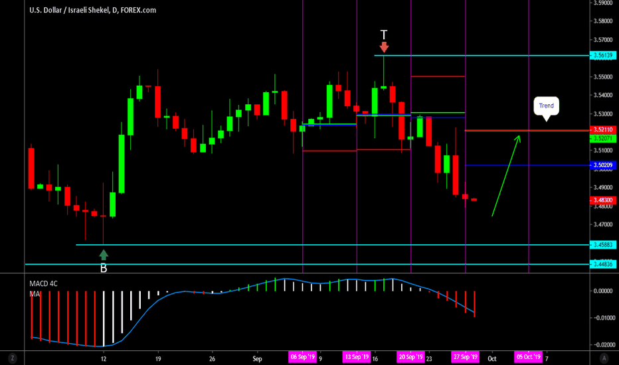
Task: Open the MACD 4C indicator label
Action: [43, 284]
